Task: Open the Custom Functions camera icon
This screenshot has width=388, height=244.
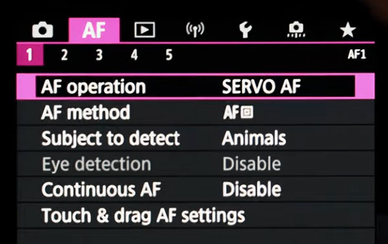Action: tap(296, 30)
